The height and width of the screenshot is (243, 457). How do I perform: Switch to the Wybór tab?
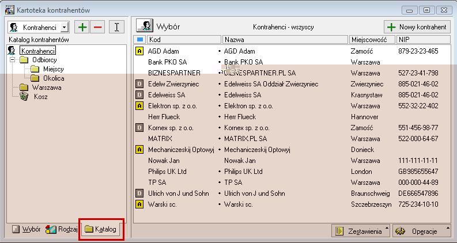27,229
